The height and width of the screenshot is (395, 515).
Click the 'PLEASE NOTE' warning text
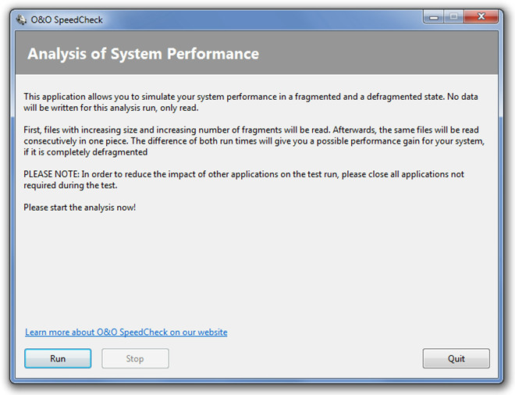tap(243, 180)
